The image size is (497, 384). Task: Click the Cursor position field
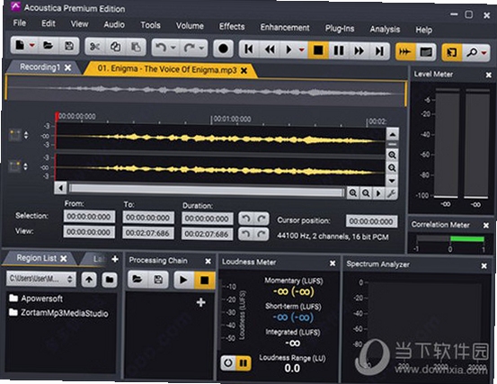click(x=371, y=221)
